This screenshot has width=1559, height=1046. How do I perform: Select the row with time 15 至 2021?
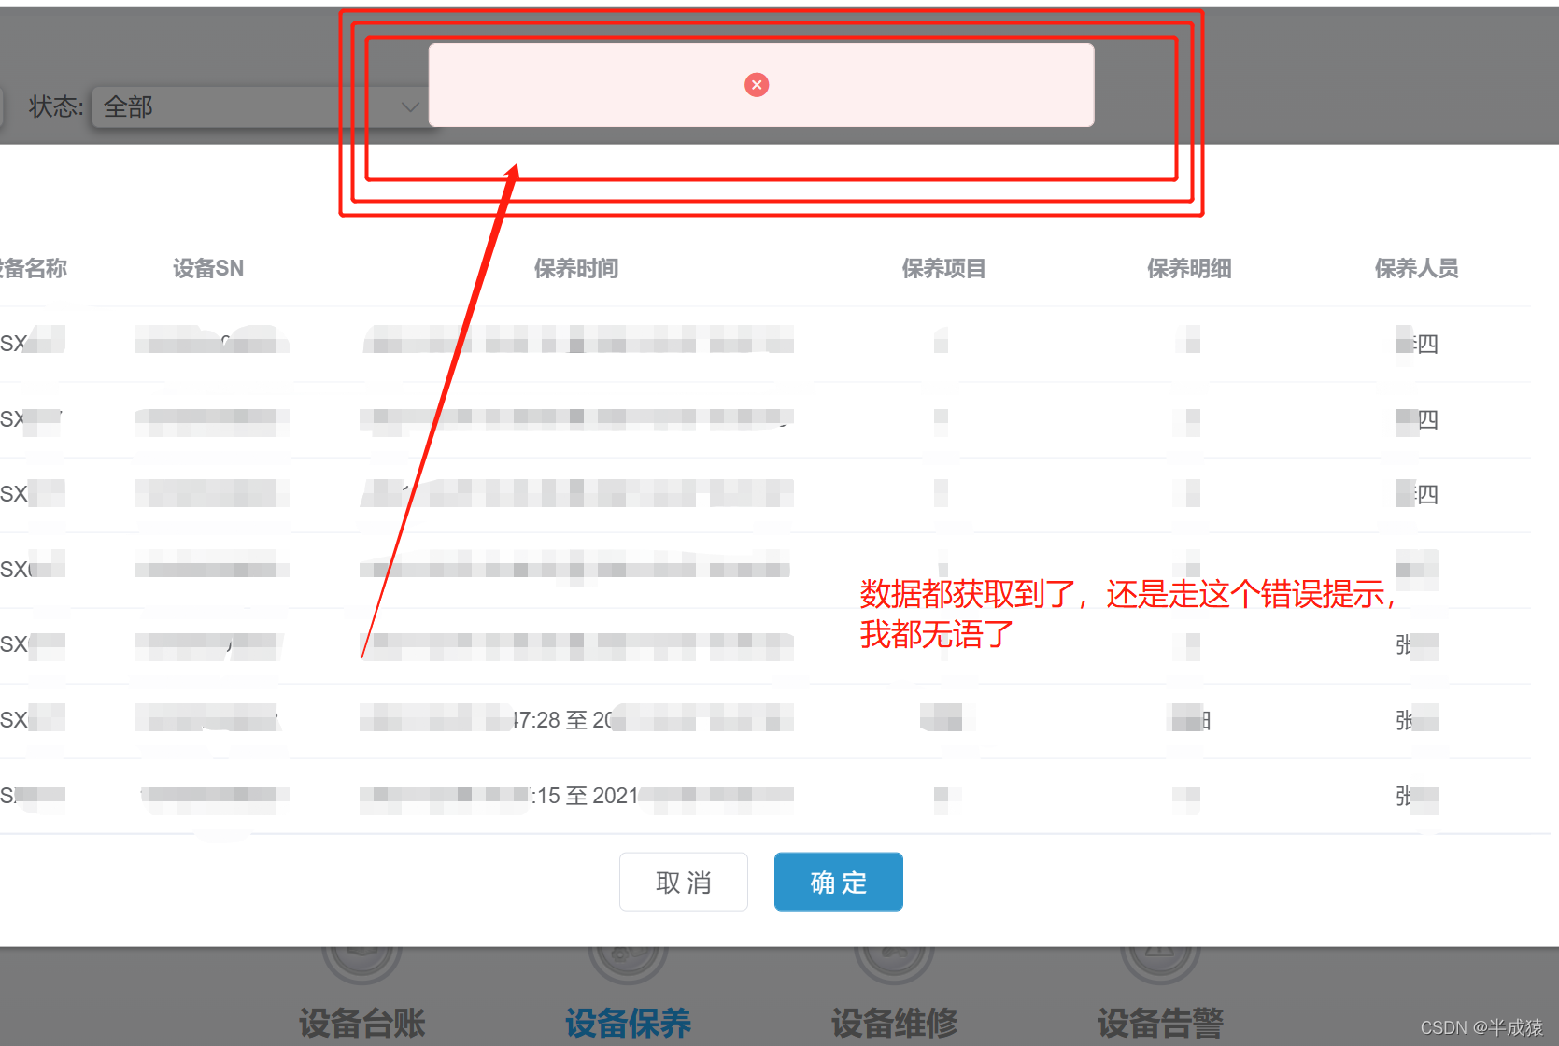766,796
